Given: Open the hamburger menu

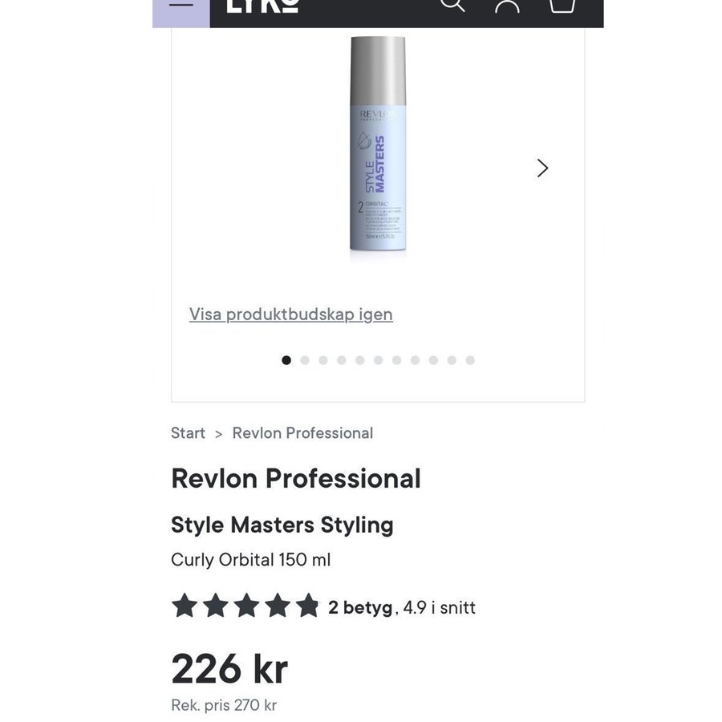Looking at the screenshot, I should 181,5.
